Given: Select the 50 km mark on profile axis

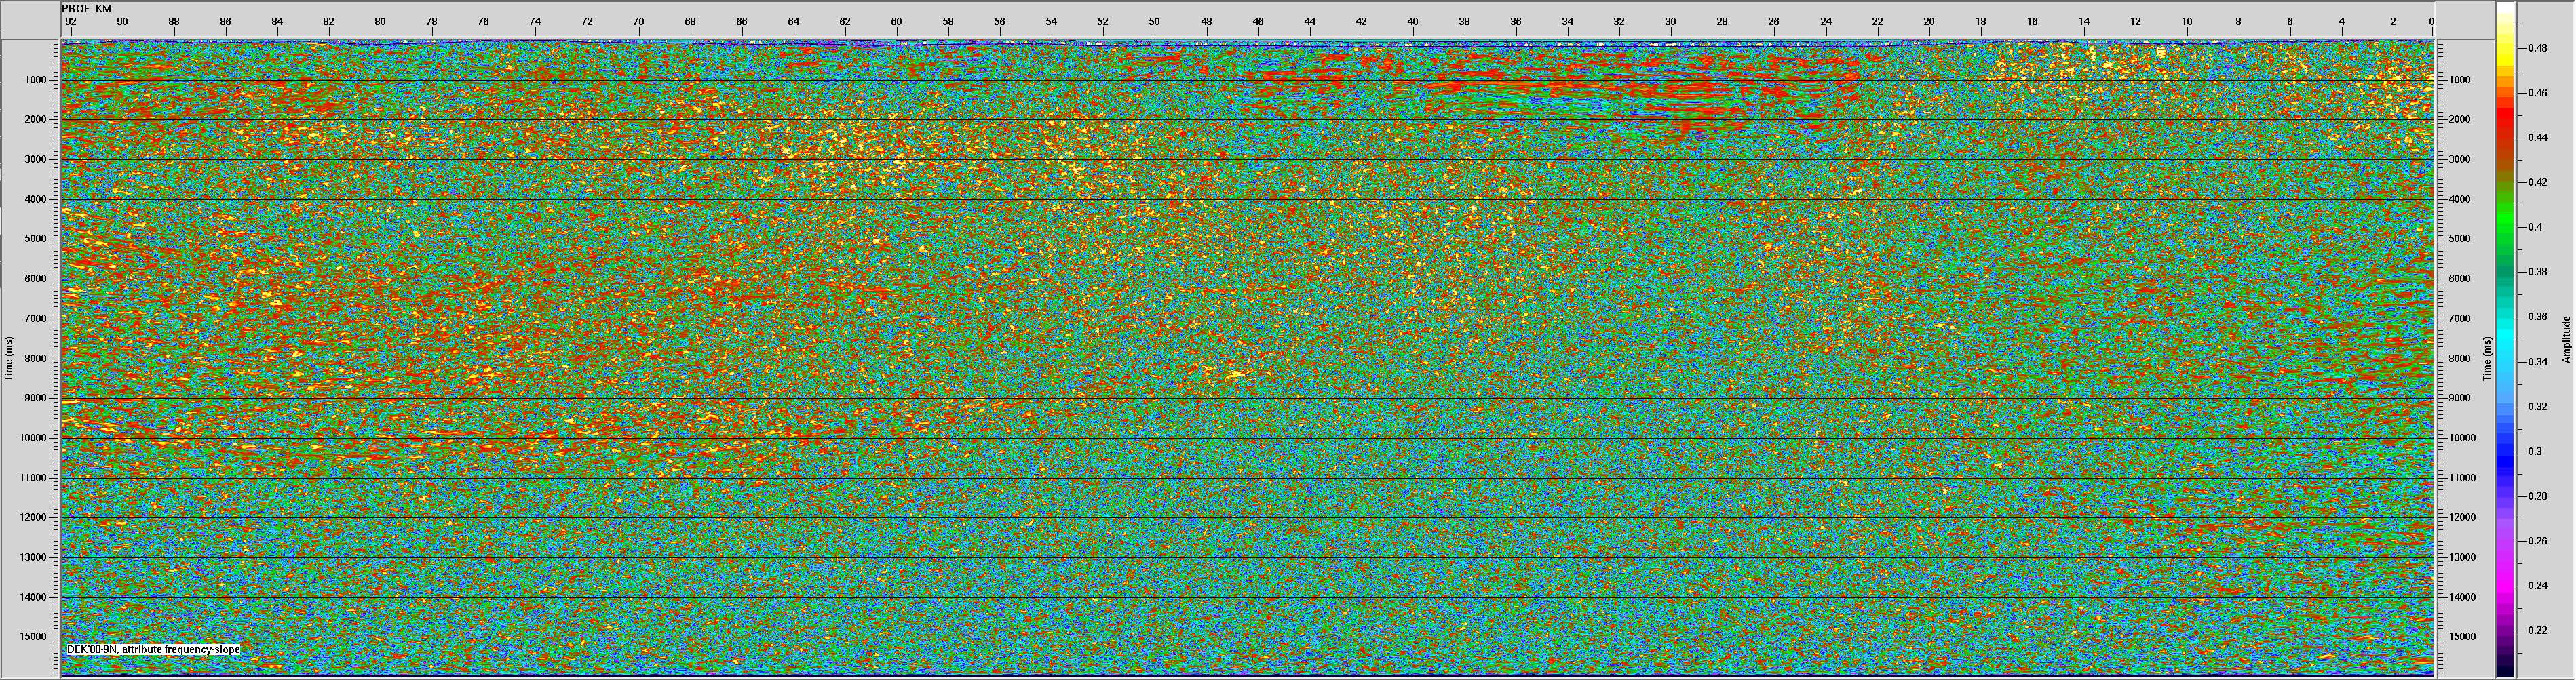Looking at the screenshot, I should point(1154,21).
